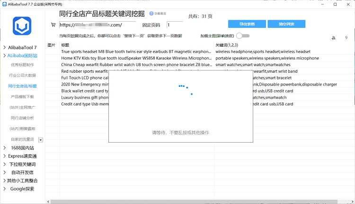Open the 同行店铺分析 menu item
This screenshot has width=355, height=204.
(x=22, y=118)
